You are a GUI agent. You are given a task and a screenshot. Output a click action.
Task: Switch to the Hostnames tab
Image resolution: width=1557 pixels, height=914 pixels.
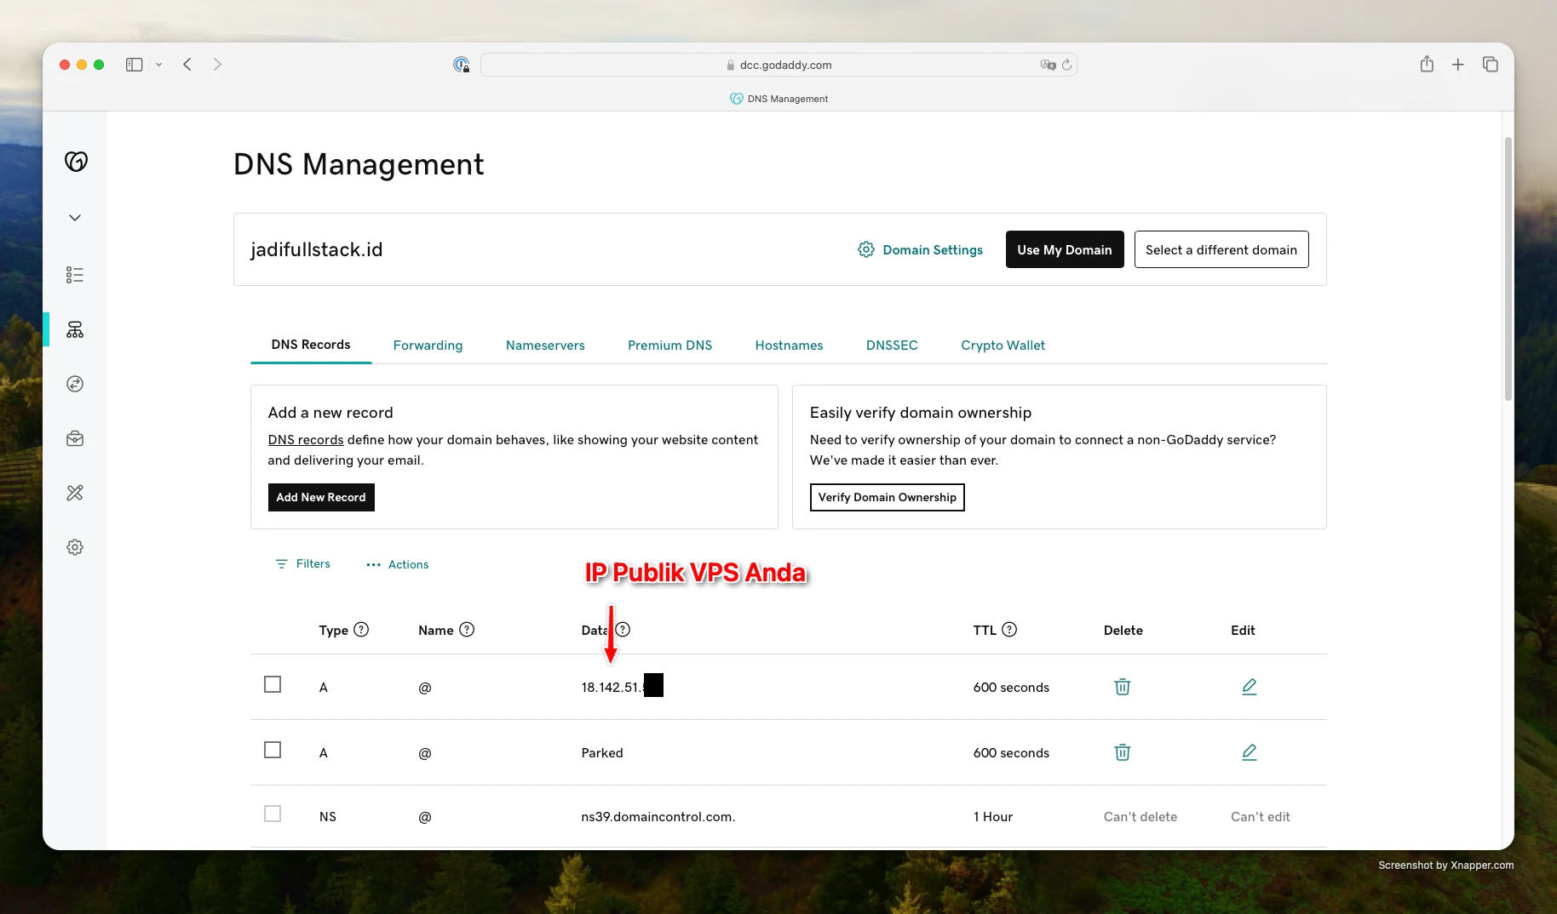789,346
